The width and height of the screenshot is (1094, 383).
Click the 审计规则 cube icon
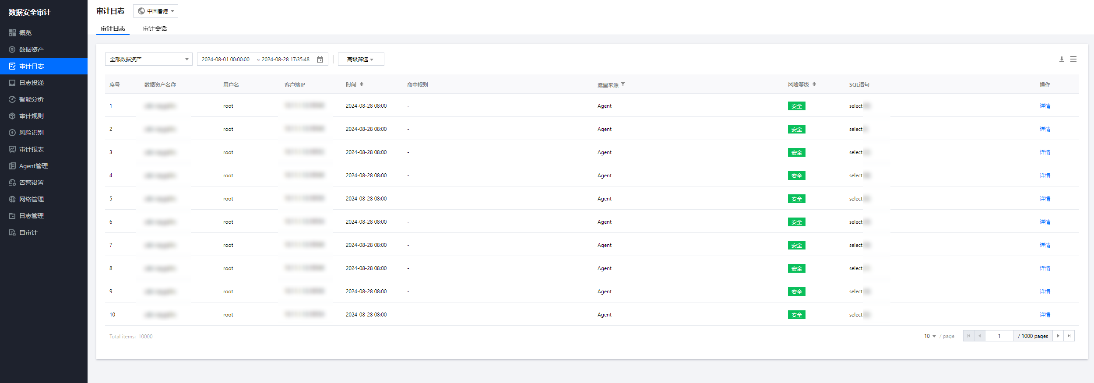[x=12, y=116]
